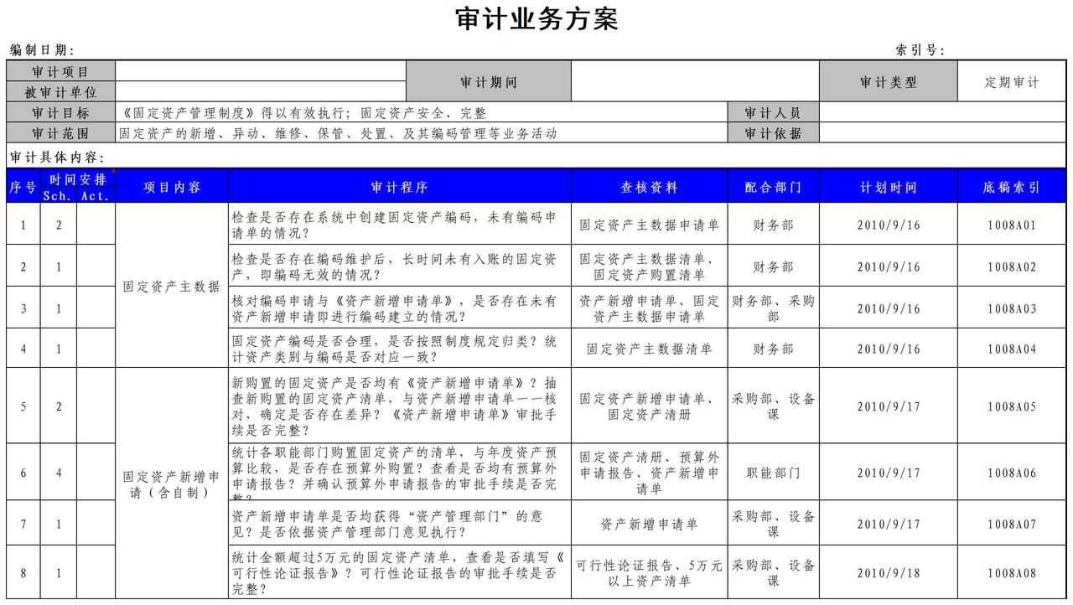Click index cell 1008A04
This screenshot has width=1073, height=605.
(x=1012, y=348)
